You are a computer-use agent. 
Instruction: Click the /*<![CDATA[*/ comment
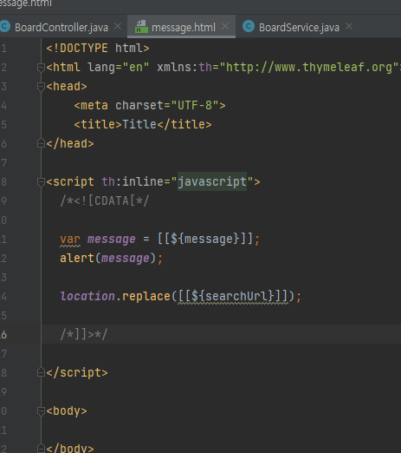pos(105,201)
